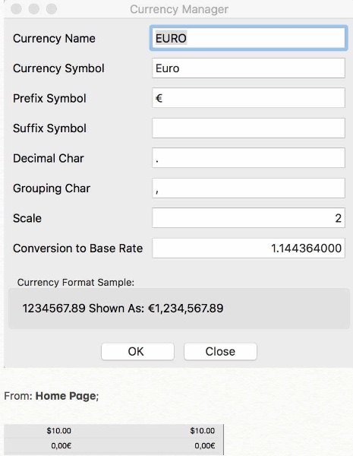Dismiss dialog with the Close button

tap(220, 352)
